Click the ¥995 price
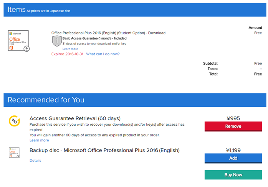This screenshot has height=187, width=268. click(x=233, y=118)
